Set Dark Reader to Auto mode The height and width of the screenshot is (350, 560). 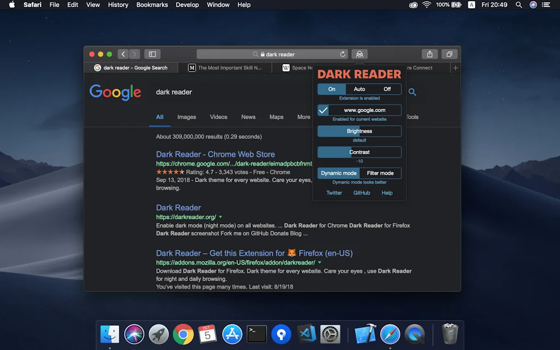359,89
